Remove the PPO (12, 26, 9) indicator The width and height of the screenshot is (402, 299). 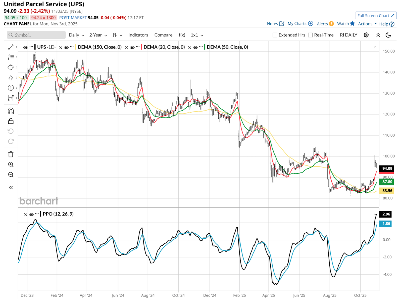click(x=26, y=215)
